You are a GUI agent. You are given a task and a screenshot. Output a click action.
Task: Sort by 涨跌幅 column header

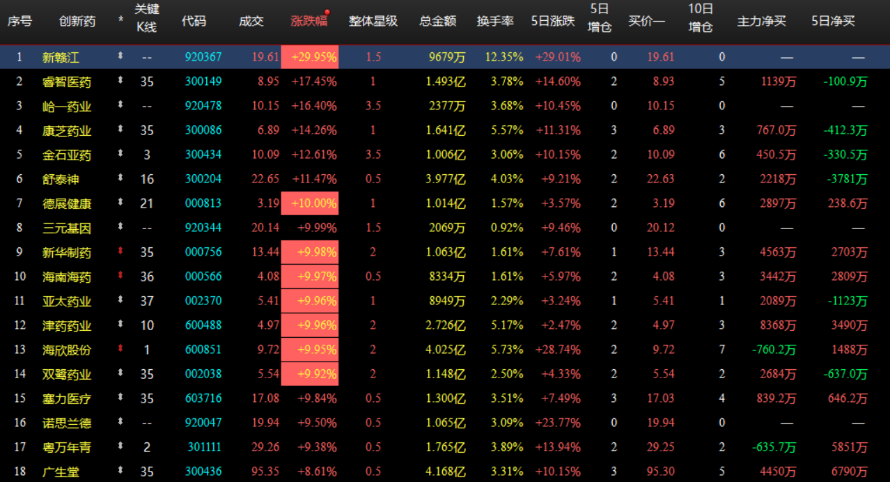(309, 21)
